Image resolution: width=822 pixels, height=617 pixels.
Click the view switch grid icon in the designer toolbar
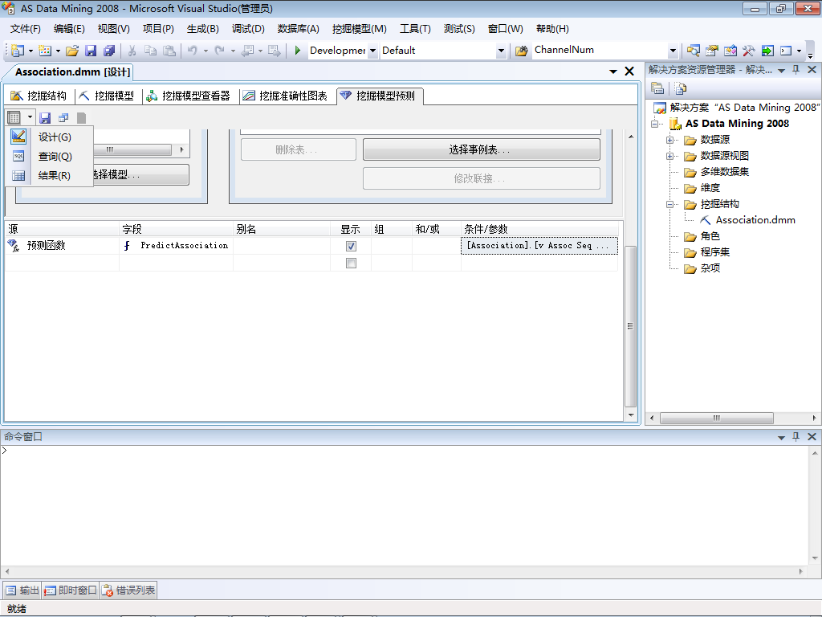14,117
